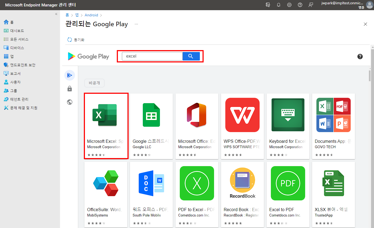
Task: Select the private apps lock icon
Action: pos(70,89)
